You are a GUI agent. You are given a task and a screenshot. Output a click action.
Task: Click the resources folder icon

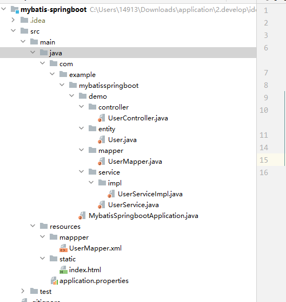[x=44, y=226]
